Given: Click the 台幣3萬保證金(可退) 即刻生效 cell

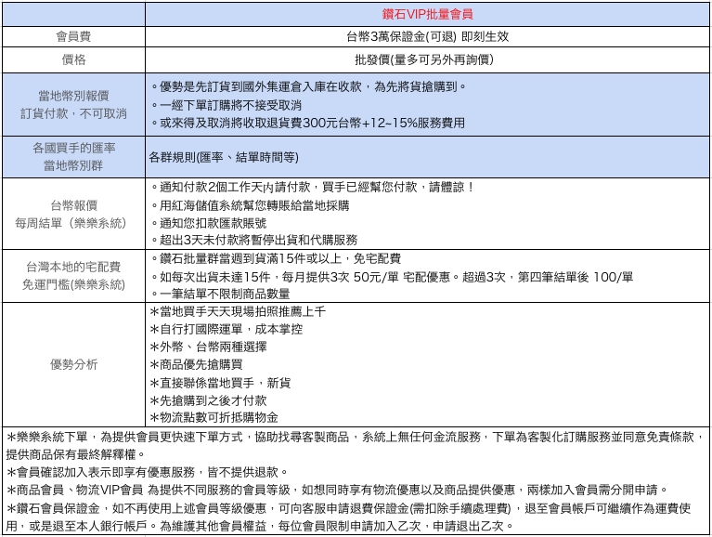Looking at the screenshot, I should pos(428,37).
